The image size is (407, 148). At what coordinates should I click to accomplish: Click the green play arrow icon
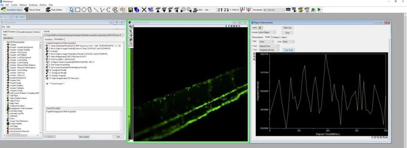click(319, 10)
